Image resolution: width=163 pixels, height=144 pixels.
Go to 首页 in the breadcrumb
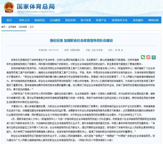point(3,27)
